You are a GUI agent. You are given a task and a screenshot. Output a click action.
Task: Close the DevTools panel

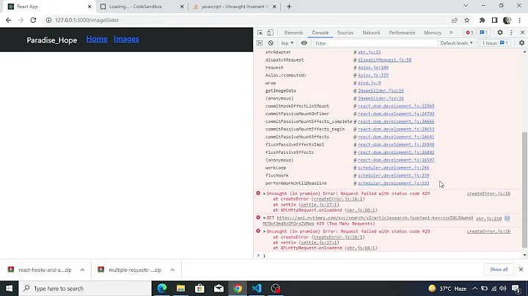[522, 33]
